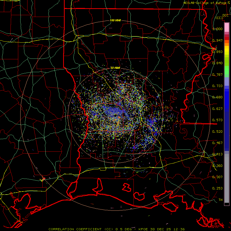Click the 0.840 scale value
This screenshot has width=231, height=231.
(x=217, y=63)
